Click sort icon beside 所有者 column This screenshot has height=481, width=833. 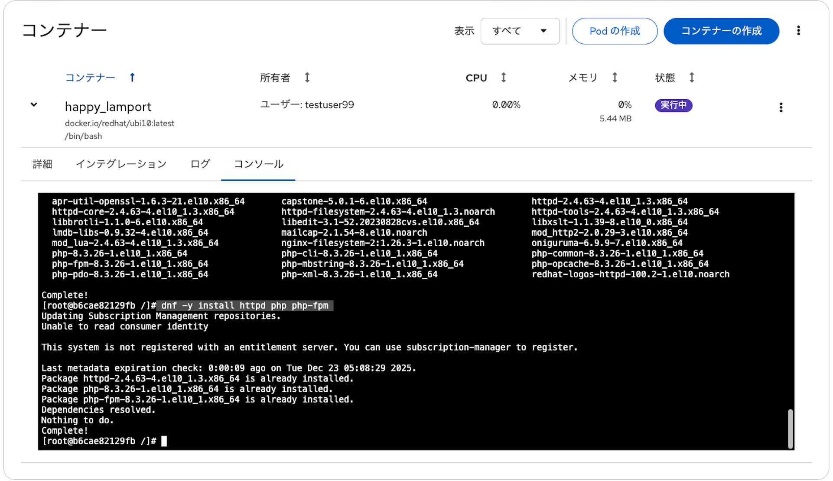point(307,78)
